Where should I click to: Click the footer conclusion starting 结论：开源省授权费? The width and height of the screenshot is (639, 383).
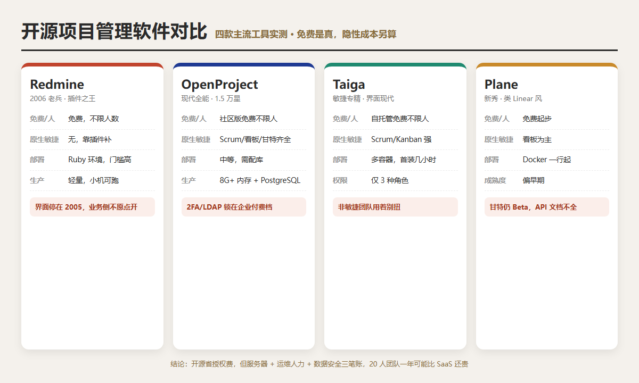(319, 364)
